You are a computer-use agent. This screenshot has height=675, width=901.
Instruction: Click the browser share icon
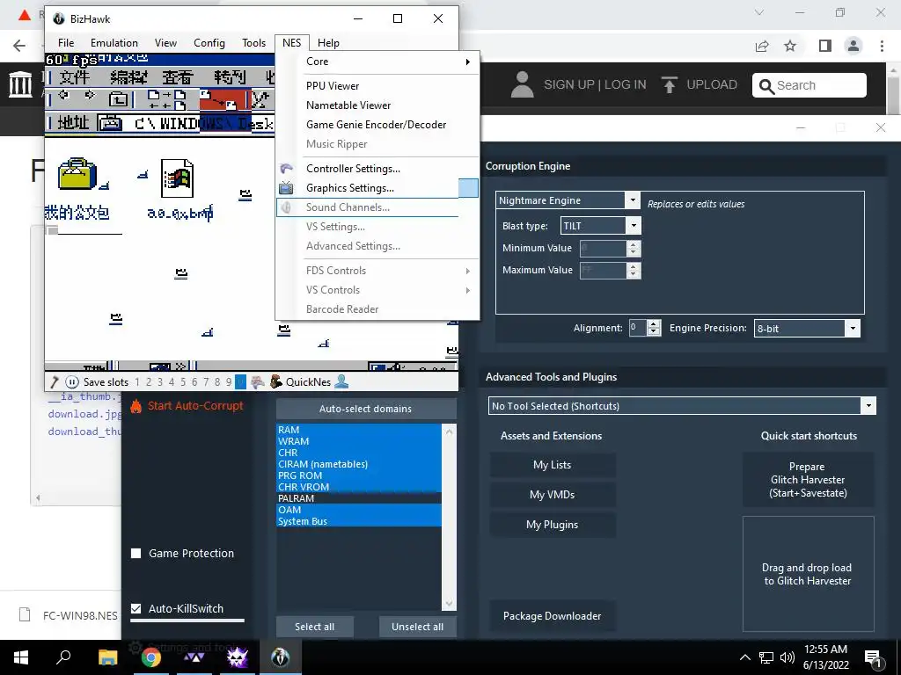(x=762, y=46)
